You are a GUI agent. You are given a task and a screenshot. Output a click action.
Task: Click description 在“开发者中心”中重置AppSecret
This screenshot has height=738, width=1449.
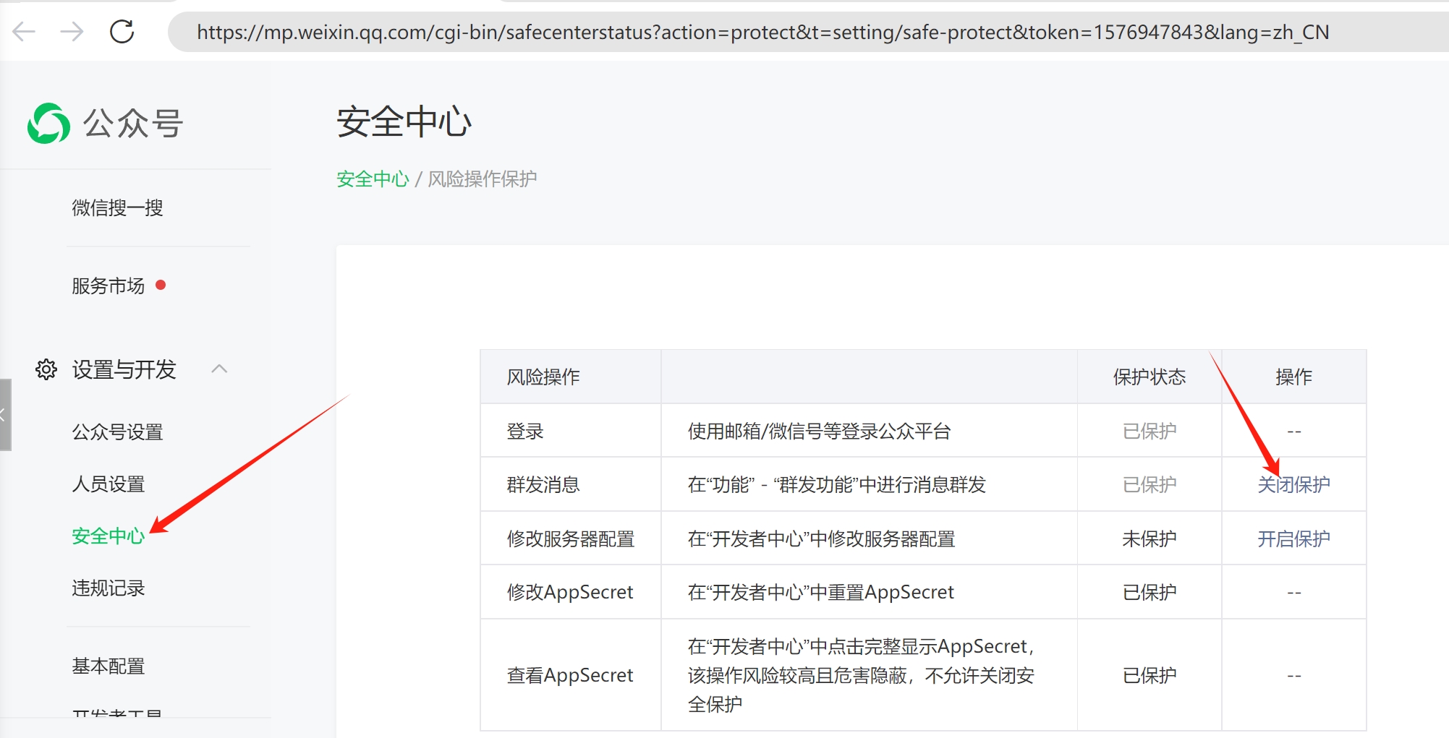tap(820, 592)
